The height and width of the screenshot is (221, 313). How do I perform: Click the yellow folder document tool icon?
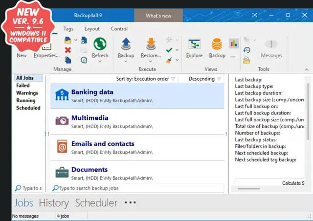click(x=246, y=60)
